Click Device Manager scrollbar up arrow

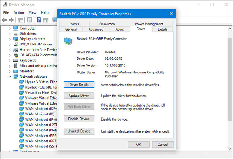point(230,28)
